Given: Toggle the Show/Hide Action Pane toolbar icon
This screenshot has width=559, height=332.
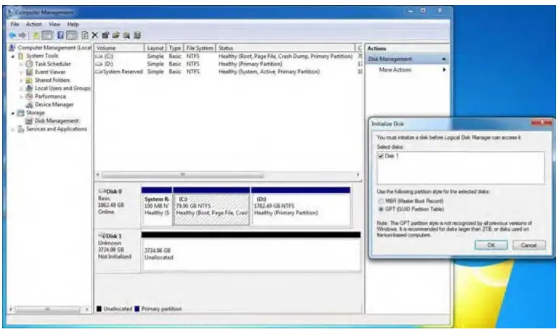Looking at the screenshot, I should pos(72,36).
